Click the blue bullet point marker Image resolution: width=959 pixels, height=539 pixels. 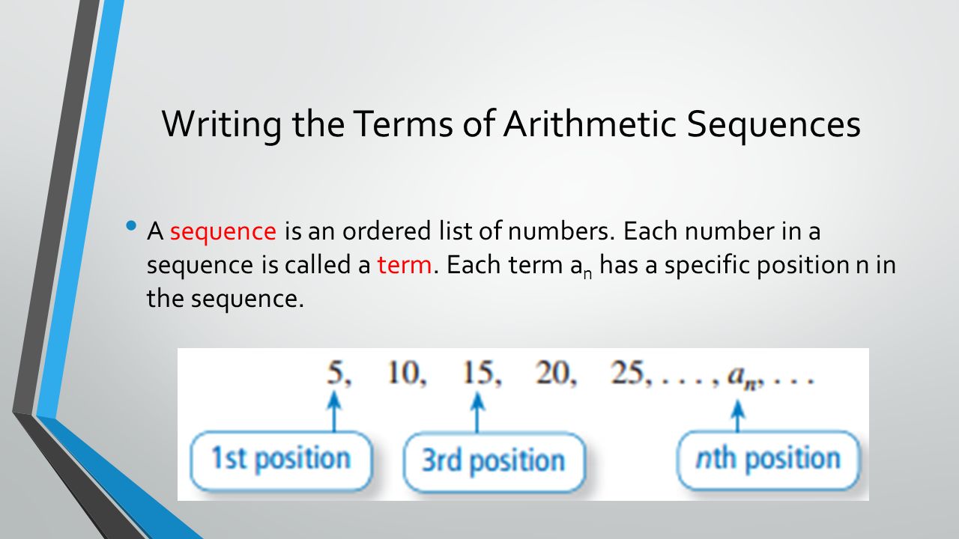tap(132, 226)
